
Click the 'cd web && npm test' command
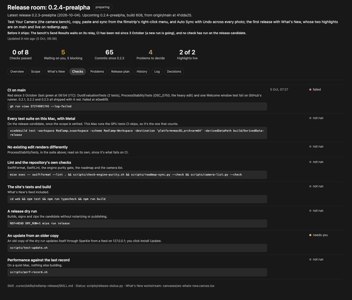pyautogui.click(x=137, y=199)
